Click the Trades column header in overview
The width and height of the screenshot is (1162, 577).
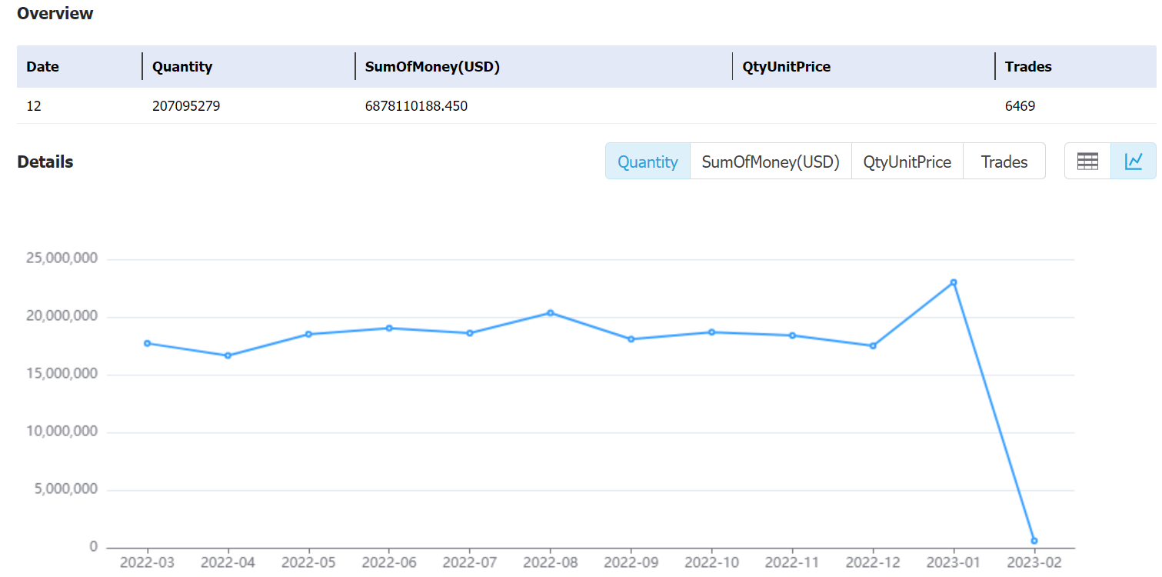[1028, 67]
